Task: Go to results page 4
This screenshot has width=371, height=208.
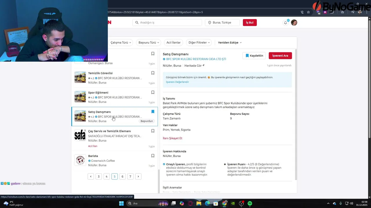Action: point(107,177)
